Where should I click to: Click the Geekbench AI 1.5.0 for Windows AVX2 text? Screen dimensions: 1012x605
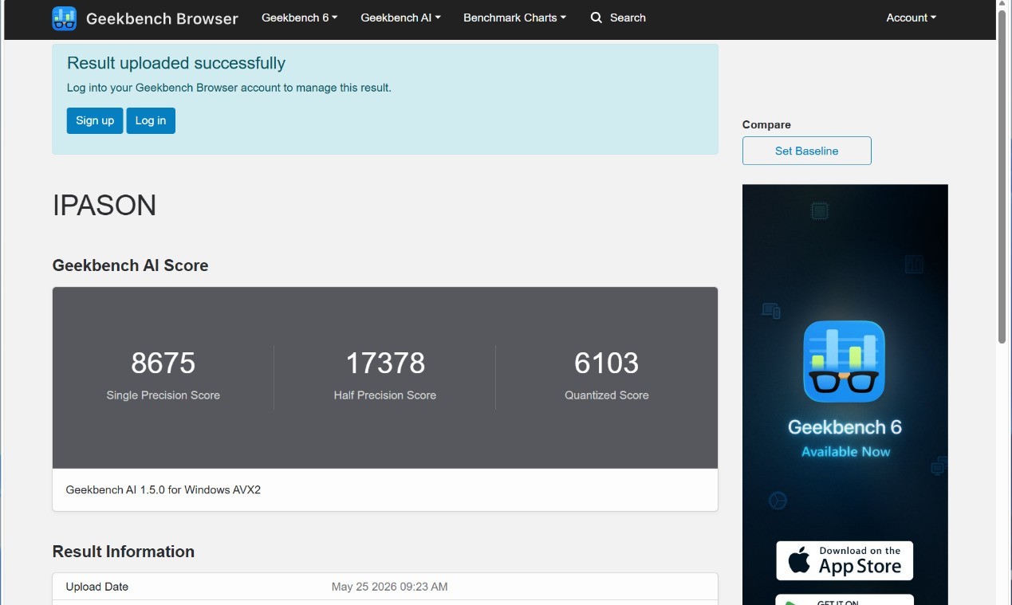click(163, 489)
